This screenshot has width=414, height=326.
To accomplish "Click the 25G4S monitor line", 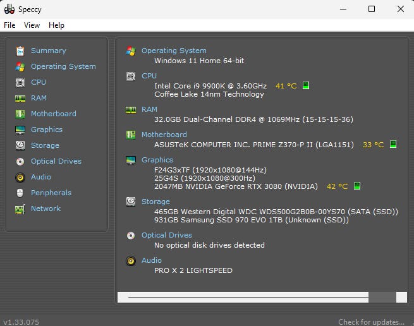I will click(205, 178).
